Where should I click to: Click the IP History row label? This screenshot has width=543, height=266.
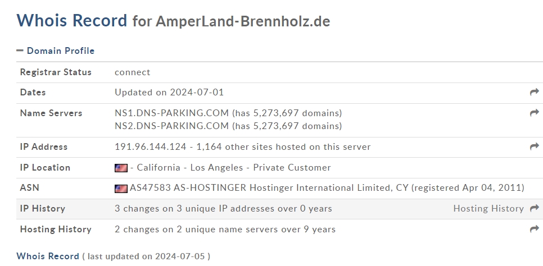(x=43, y=209)
